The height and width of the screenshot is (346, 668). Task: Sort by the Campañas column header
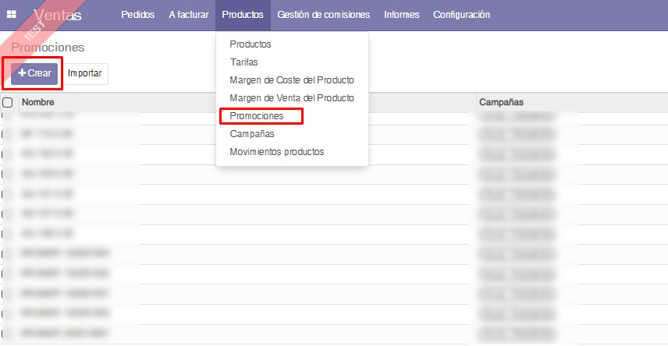(x=501, y=102)
